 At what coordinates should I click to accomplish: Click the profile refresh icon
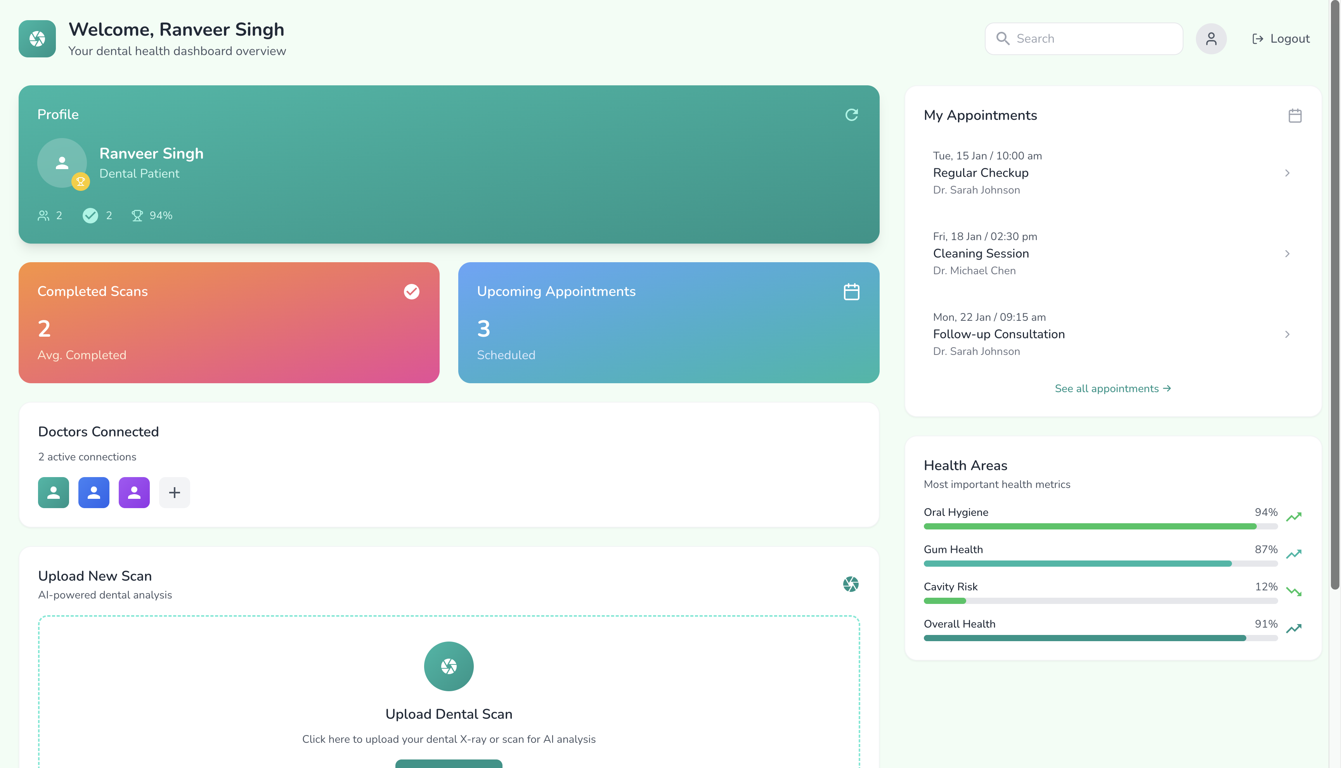tap(851, 115)
